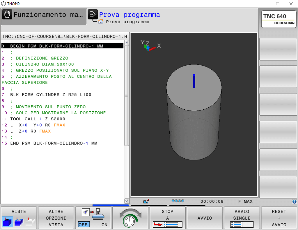Select the blue softkey row indicator bar
The height and width of the screenshot is (230, 298).
(111, 205)
